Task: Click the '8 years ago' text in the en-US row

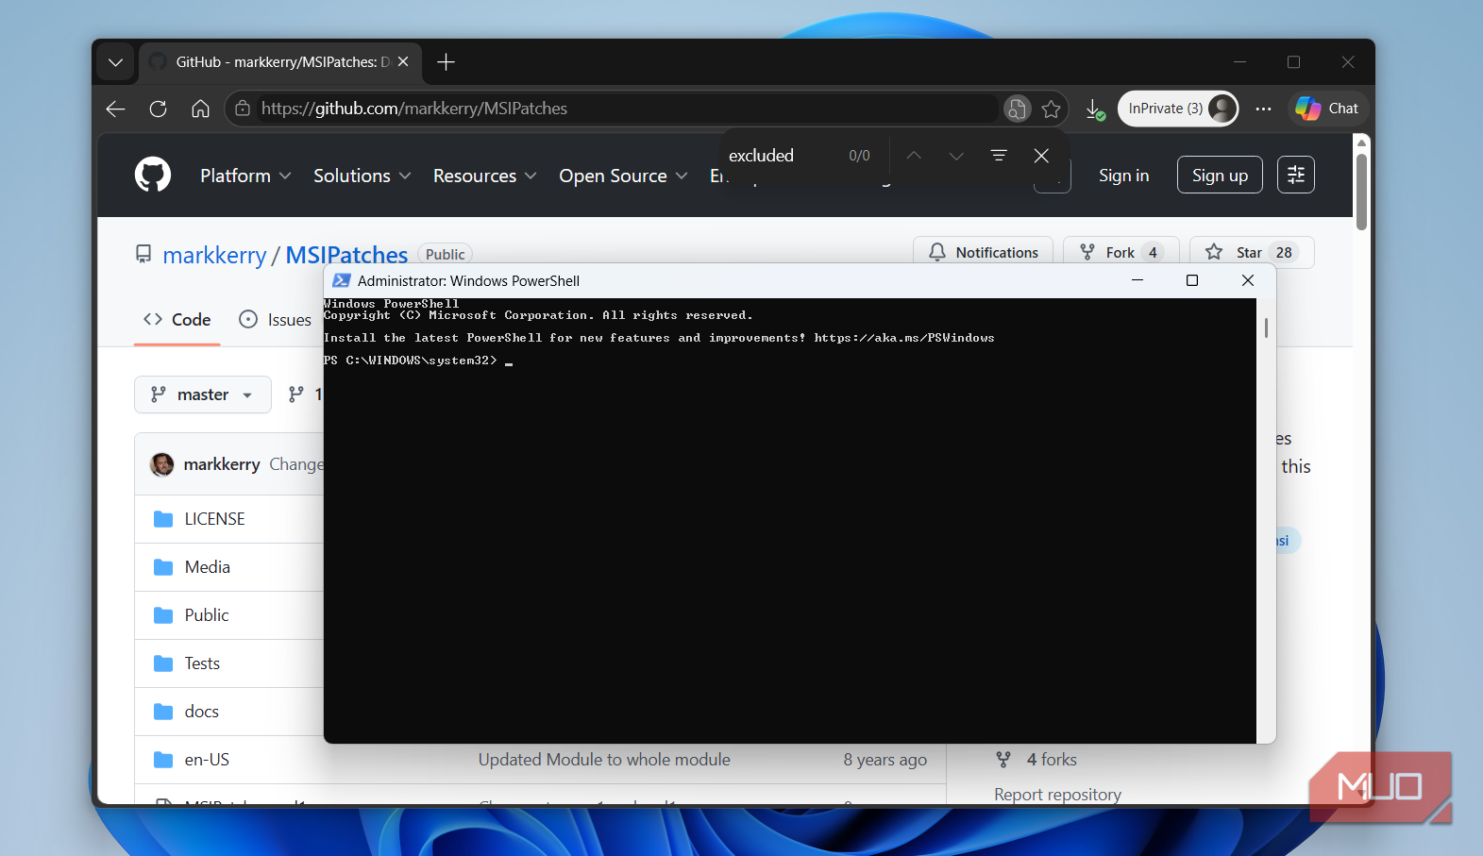Action: tap(885, 760)
